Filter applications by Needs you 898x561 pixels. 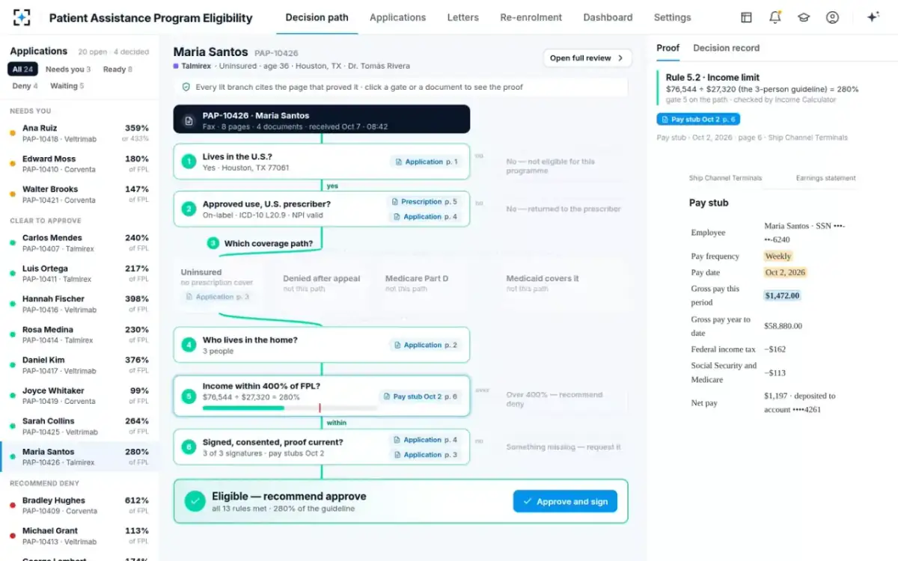click(68, 70)
